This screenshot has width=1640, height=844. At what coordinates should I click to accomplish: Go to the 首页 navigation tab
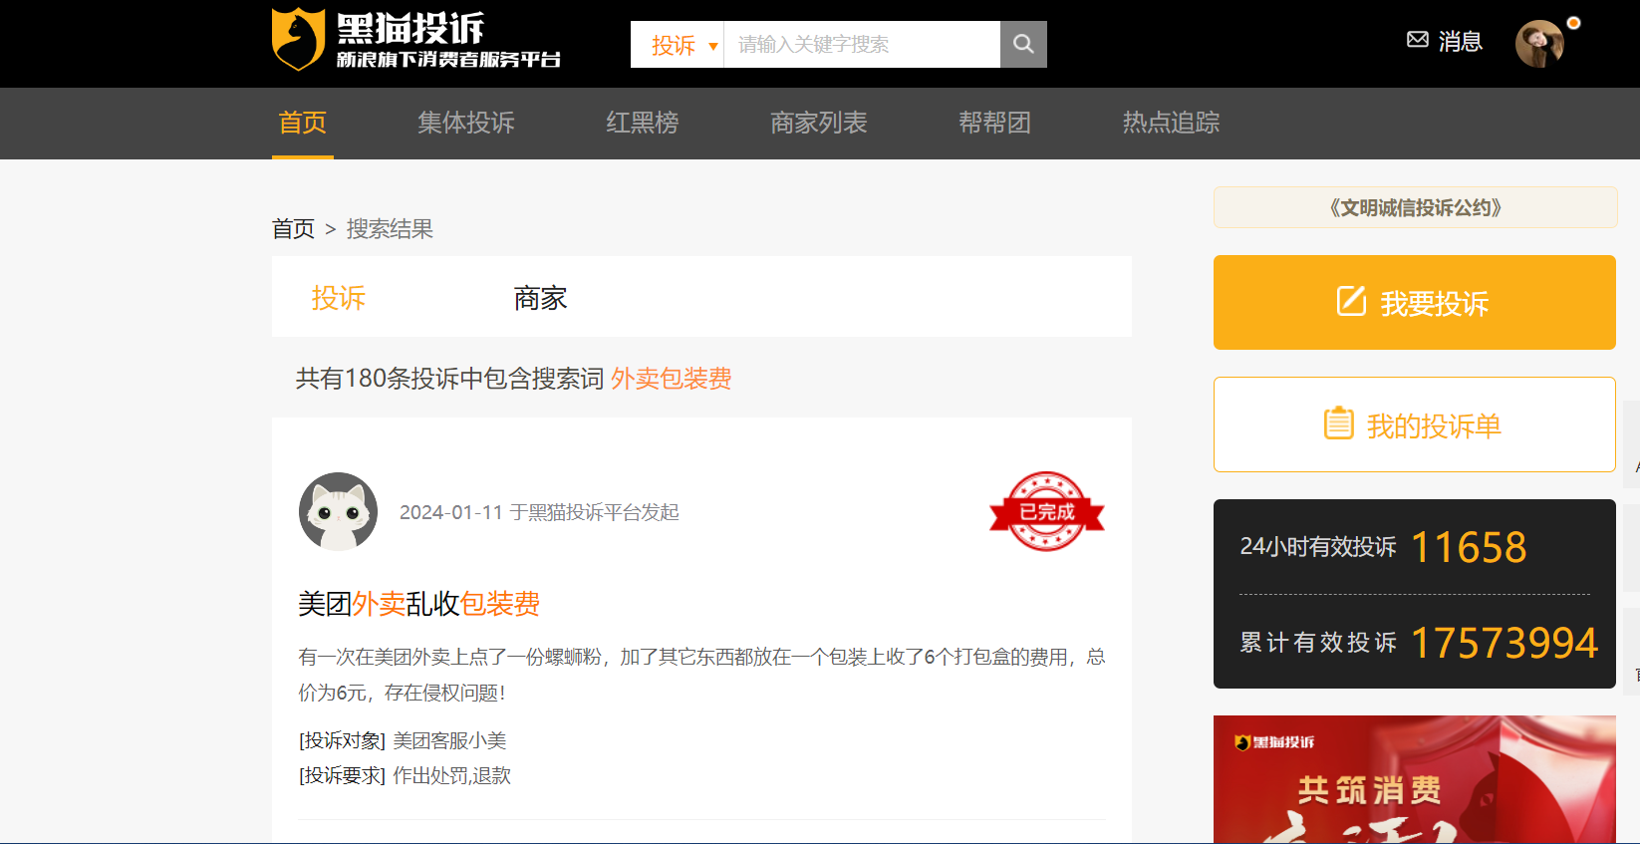[x=303, y=123]
